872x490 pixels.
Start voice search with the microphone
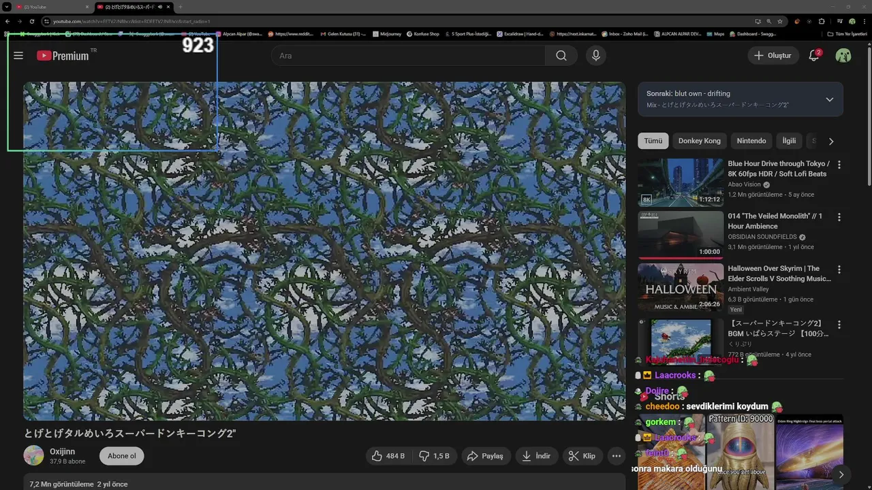coord(596,56)
